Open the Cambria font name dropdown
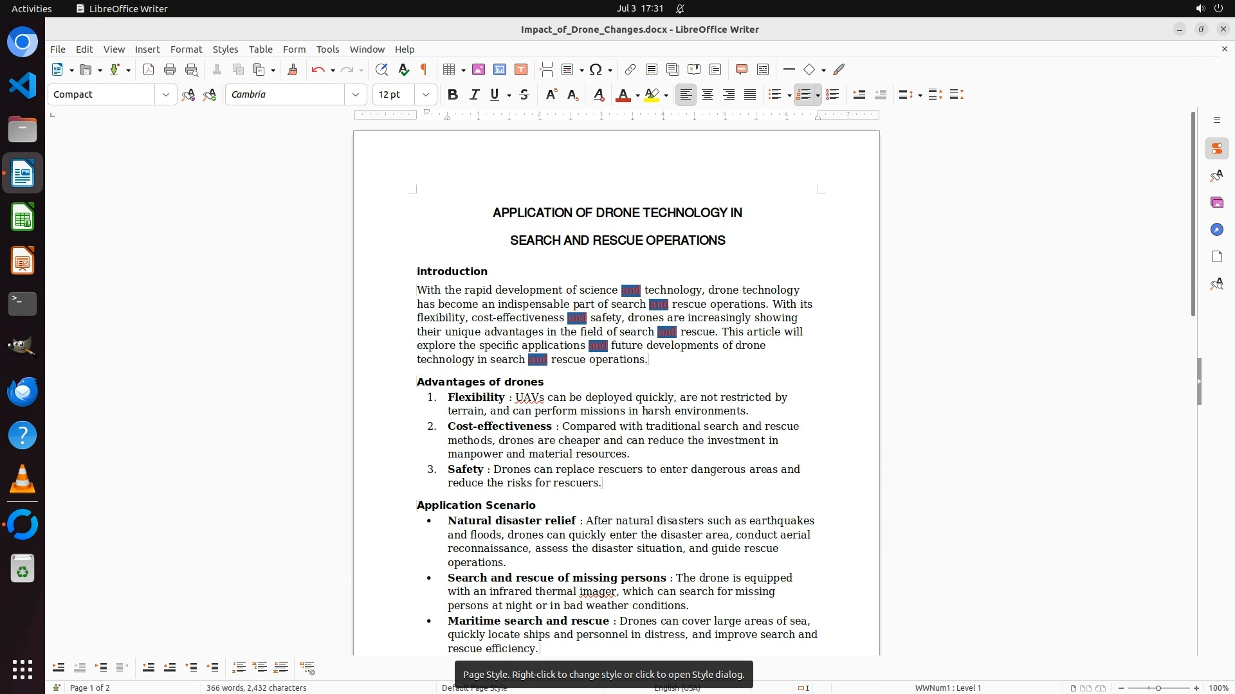The image size is (1235, 694). point(355,95)
